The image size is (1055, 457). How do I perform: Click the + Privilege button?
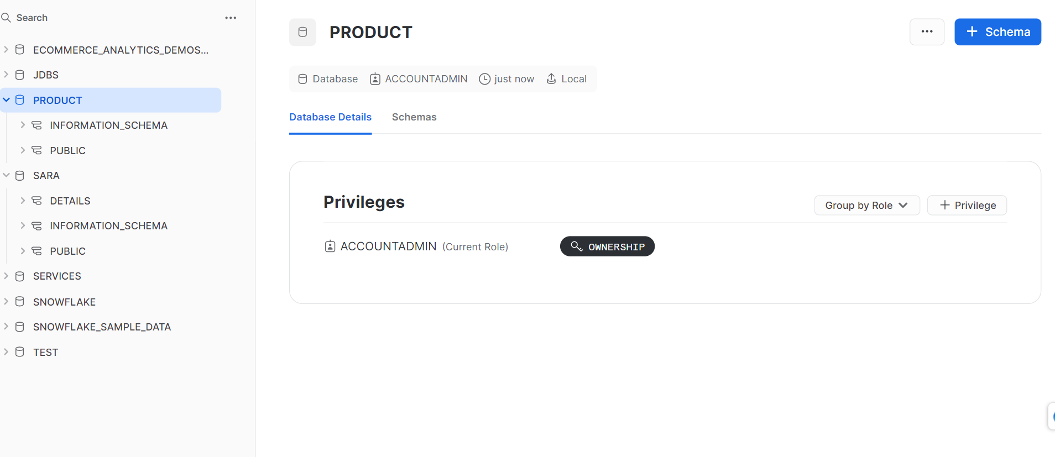click(x=967, y=205)
